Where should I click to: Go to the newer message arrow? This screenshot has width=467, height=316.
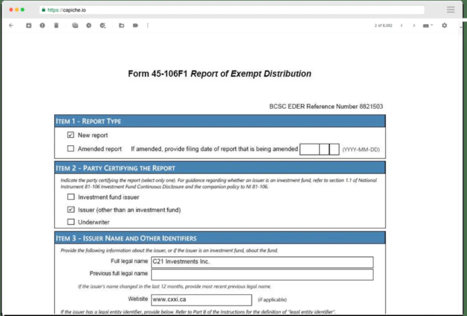point(401,25)
